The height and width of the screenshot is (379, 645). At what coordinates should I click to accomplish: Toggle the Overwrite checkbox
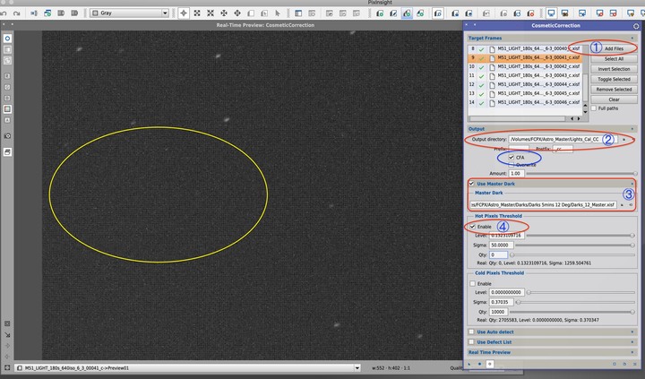coord(512,165)
